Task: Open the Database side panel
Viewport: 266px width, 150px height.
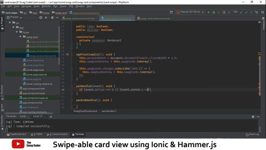Action: tap(264, 23)
